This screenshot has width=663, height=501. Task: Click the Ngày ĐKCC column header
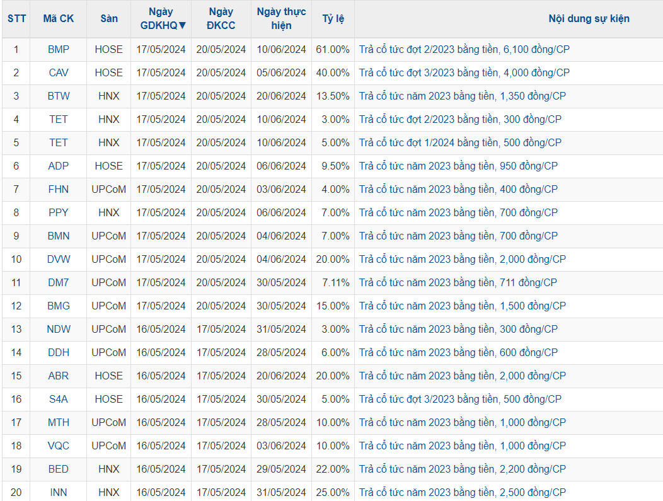[x=221, y=18]
